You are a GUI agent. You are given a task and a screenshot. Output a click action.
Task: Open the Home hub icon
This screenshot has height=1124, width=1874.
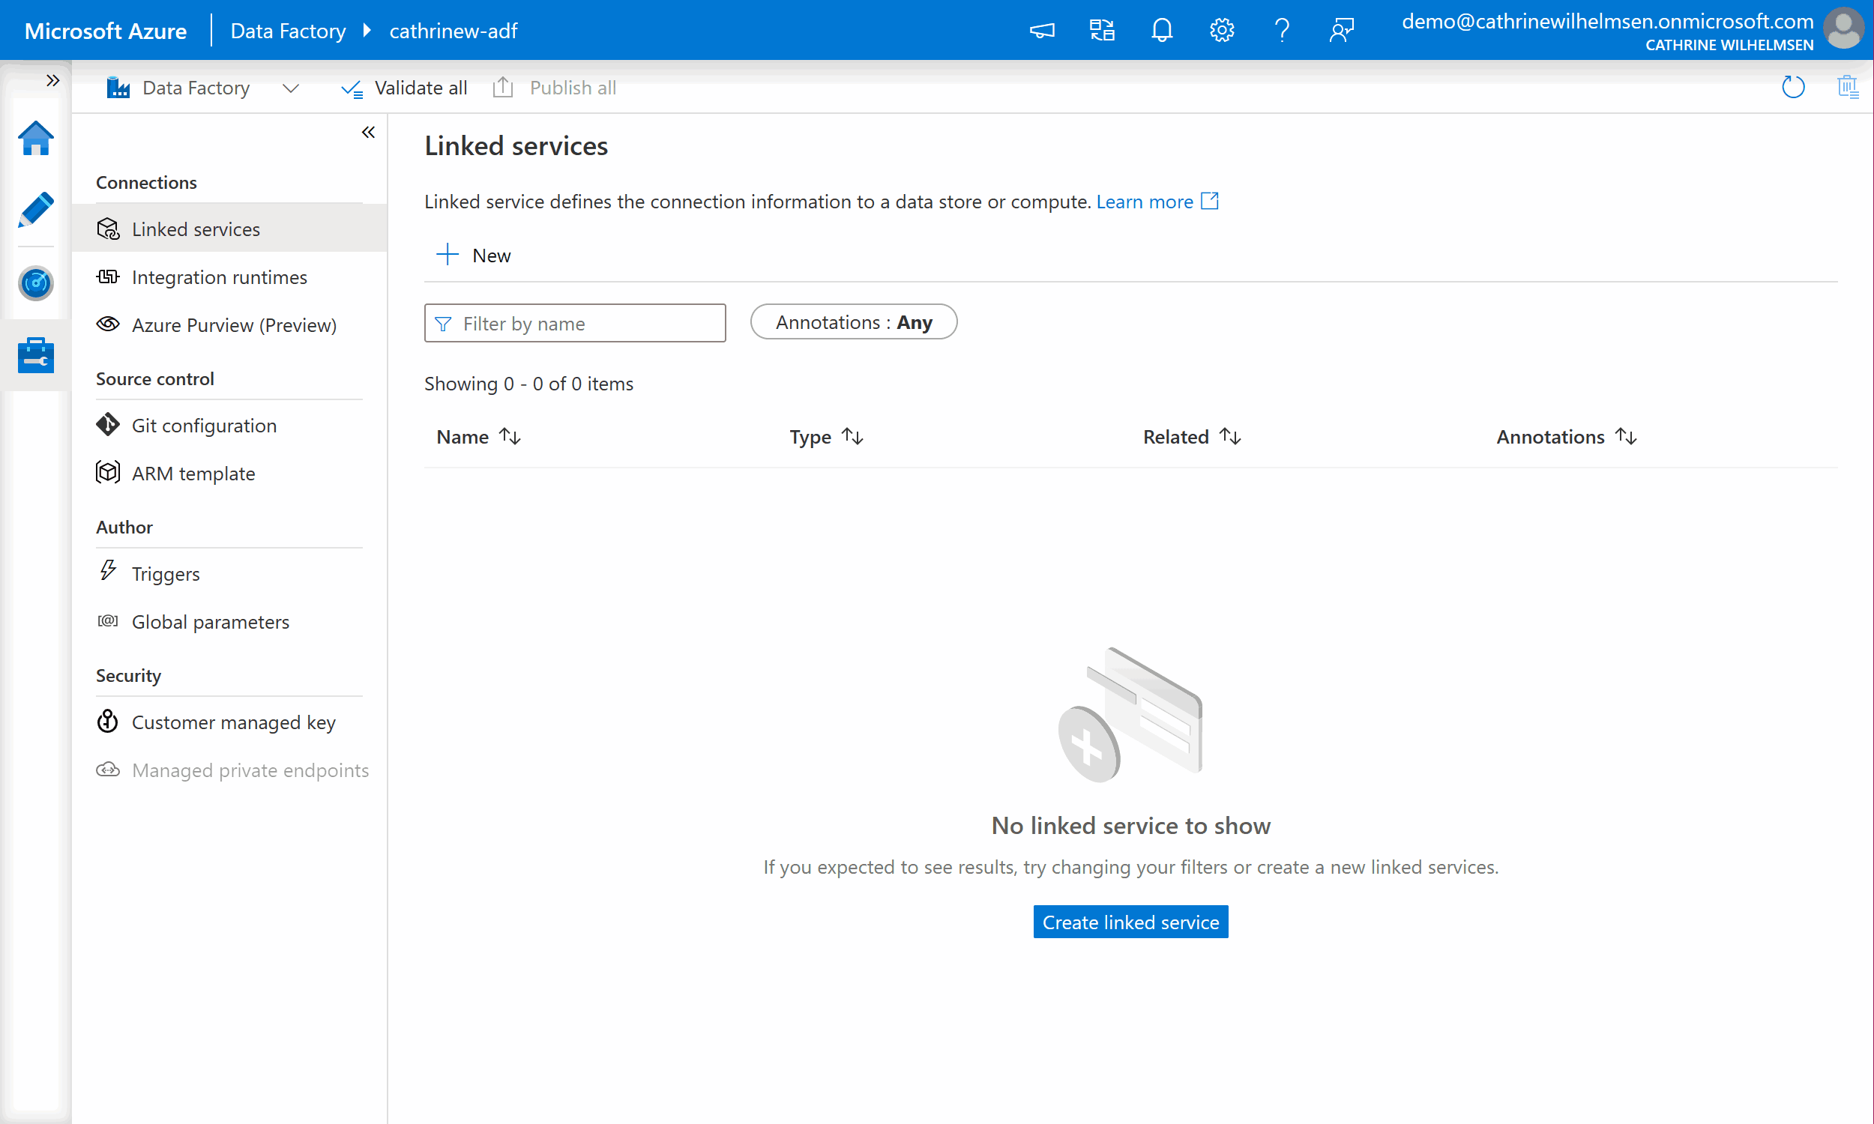click(35, 139)
